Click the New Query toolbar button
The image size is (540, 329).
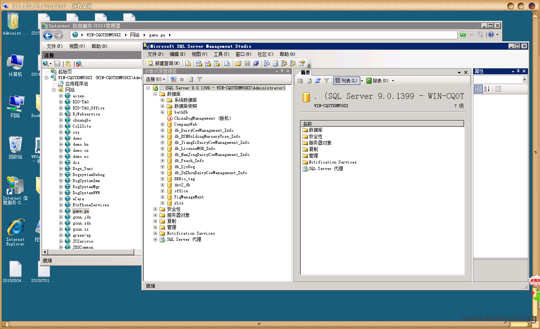click(x=163, y=63)
